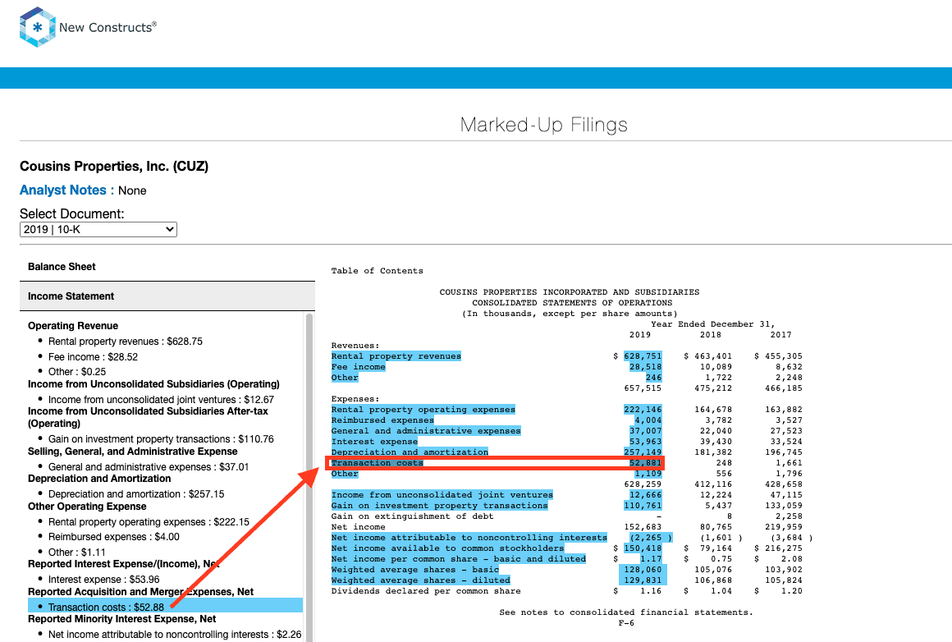Click highlighted value 129,831 in filing
Image resolution: width=952 pixels, height=642 pixels.
643,580
